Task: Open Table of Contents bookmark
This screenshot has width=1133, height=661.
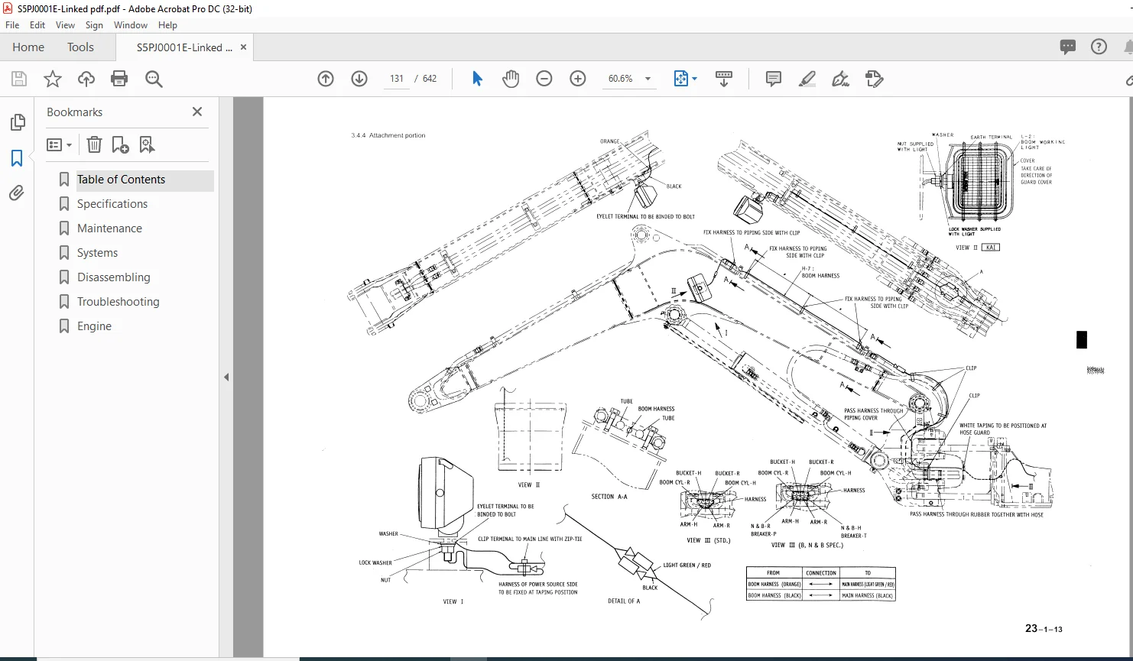Action: 121,180
